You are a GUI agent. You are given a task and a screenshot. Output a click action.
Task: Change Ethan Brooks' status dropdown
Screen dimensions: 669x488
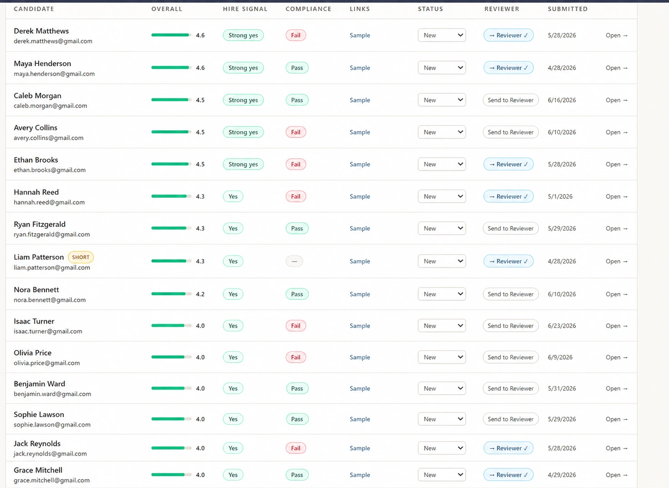[x=442, y=164]
